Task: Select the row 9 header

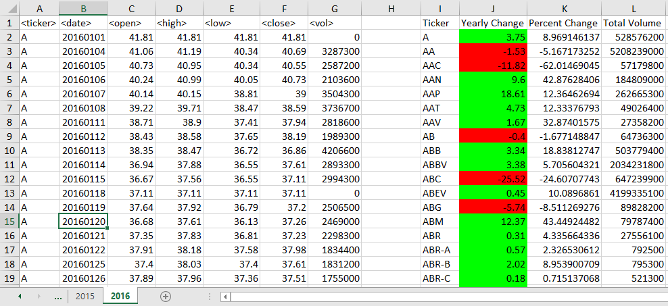Action: click(x=9, y=136)
